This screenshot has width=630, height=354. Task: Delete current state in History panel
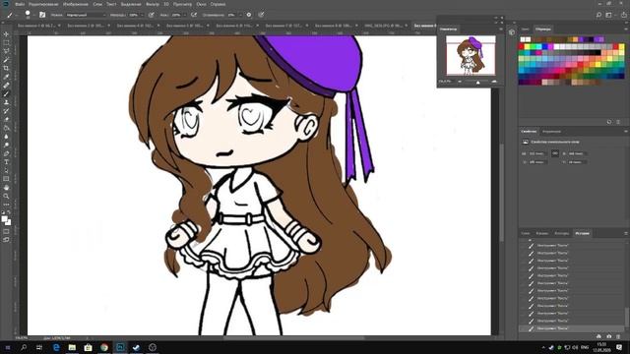618,336
